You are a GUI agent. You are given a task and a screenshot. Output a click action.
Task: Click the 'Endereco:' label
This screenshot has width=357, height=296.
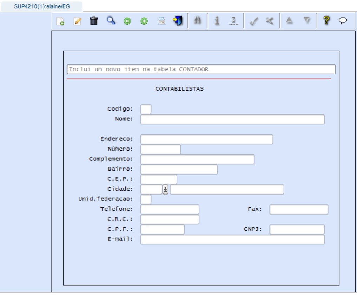pyautogui.click(x=117, y=139)
